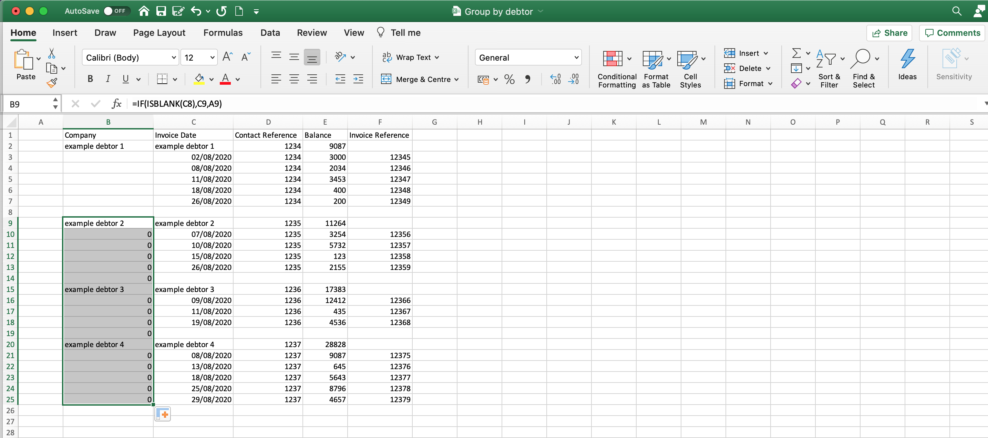Toggle Middle Align
The height and width of the screenshot is (438, 988).
[294, 57]
